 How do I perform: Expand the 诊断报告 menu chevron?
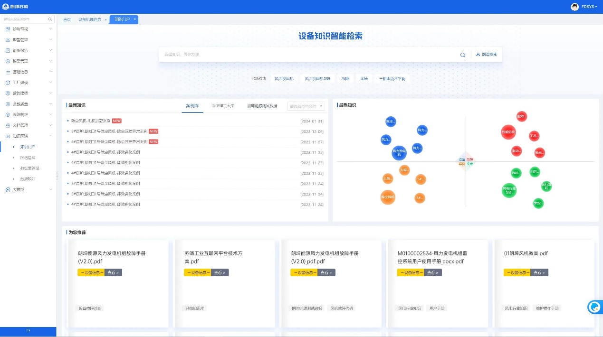coord(50,50)
